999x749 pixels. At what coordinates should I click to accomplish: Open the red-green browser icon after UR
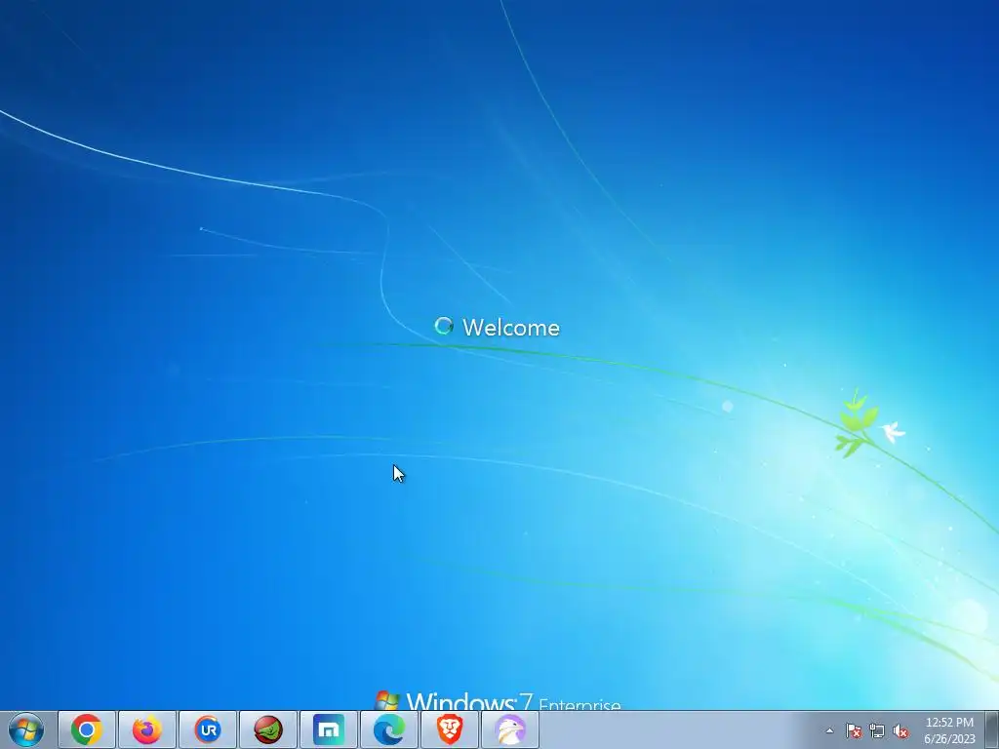coord(268,729)
